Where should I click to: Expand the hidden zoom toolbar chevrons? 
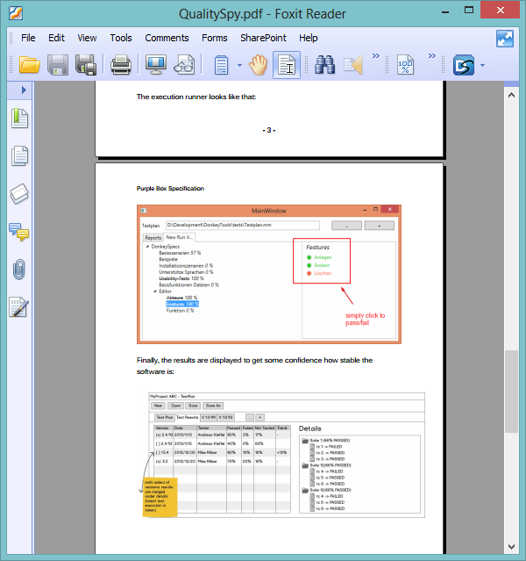[432, 56]
